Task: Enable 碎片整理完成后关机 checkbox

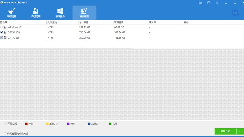Action: click(x=5, y=133)
